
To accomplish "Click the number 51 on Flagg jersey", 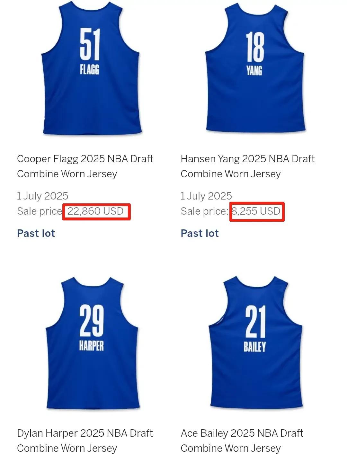I will click(x=90, y=44).
